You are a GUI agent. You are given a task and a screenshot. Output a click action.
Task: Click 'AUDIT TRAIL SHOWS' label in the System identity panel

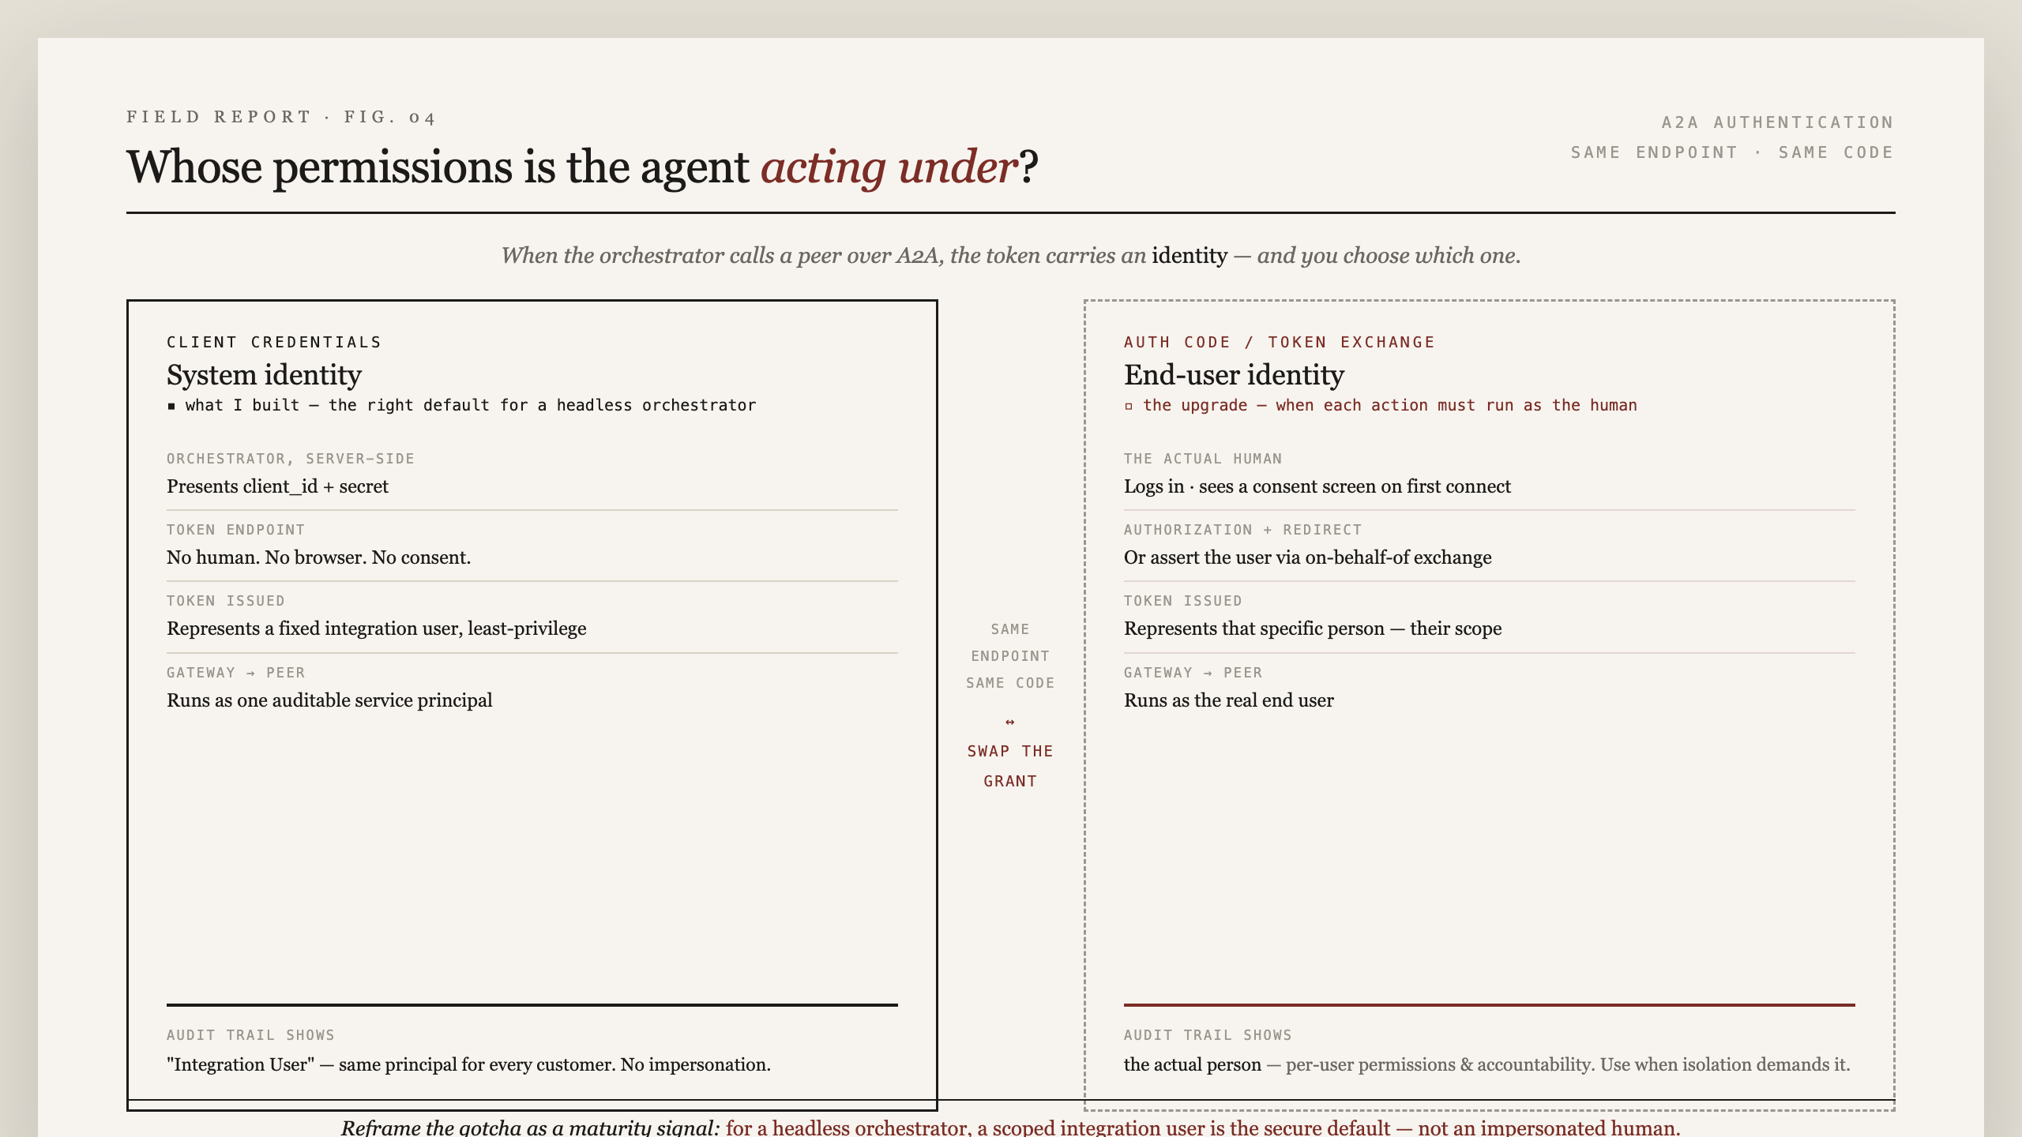click(250, 1035)
